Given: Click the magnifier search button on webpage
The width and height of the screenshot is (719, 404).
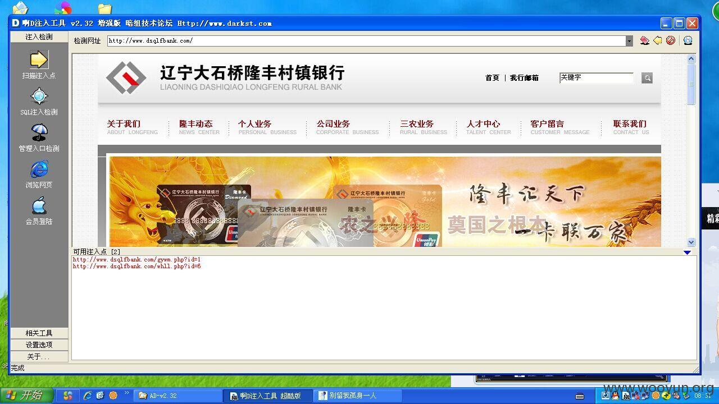Looking at the screenshot, I should (647, 78).
